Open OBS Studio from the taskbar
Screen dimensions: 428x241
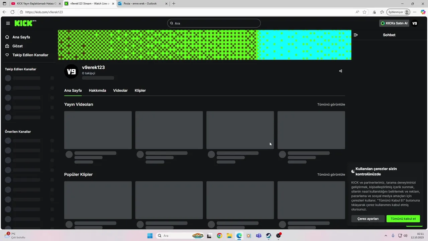[x=279, y=236]
